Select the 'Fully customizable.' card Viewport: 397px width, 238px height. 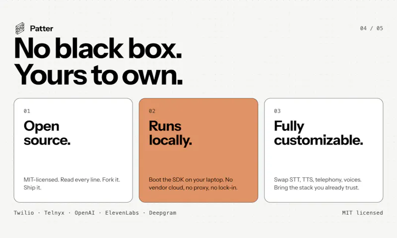pos(324,150)
